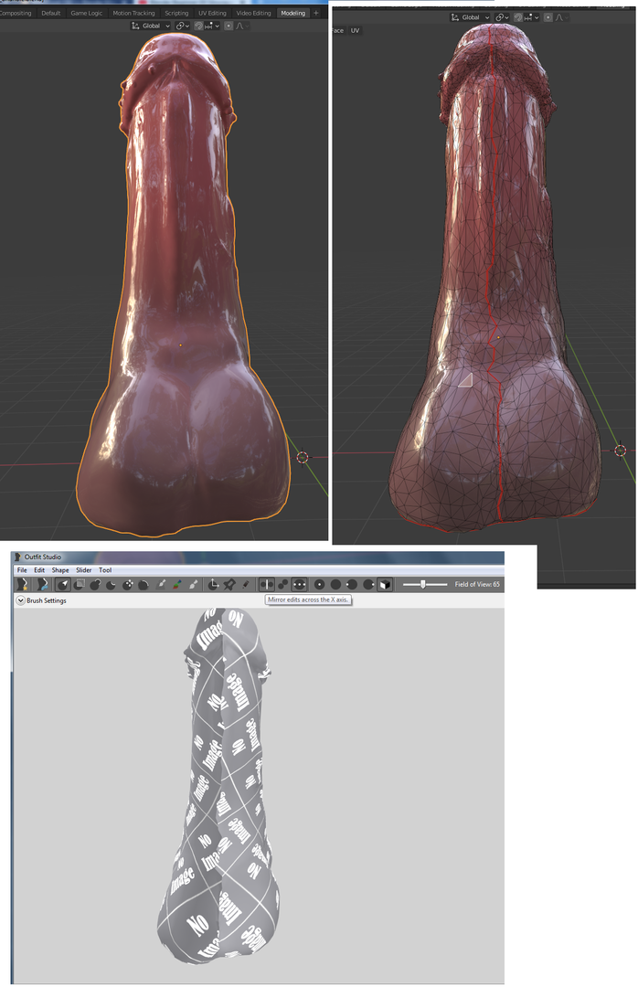
Task: Select the multicolored Color Paint brush
Action: click(177, 585)
